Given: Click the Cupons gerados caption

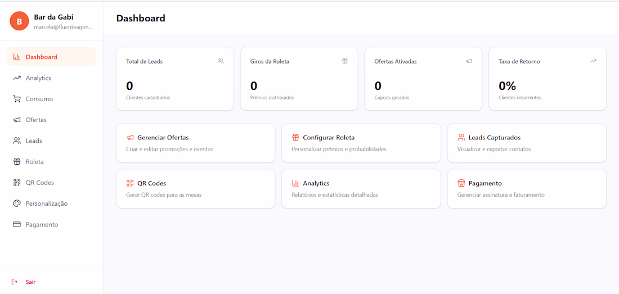Looking at the screenshot, I should pos(392,97).
